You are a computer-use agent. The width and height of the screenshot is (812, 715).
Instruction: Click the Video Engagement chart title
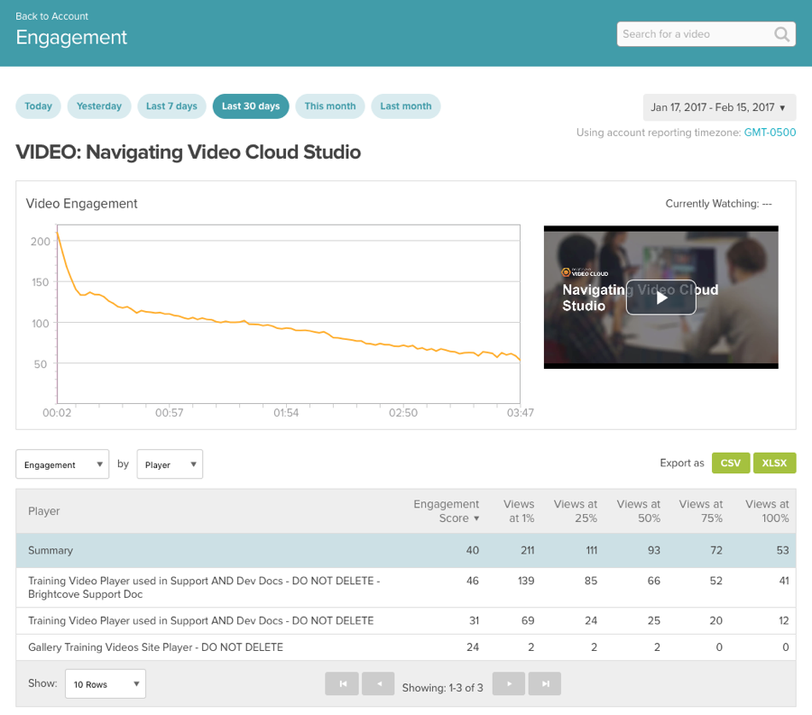coord(82,204)
